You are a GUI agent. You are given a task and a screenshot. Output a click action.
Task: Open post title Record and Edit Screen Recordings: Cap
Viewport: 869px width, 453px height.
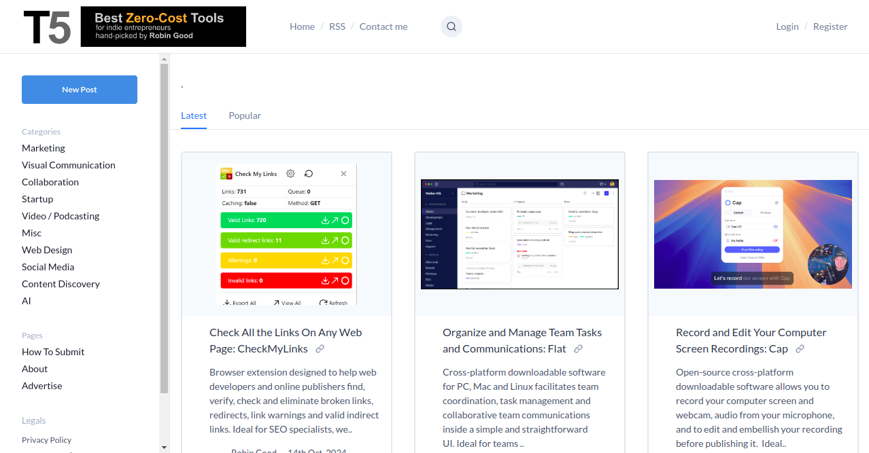tap(751, 341)
